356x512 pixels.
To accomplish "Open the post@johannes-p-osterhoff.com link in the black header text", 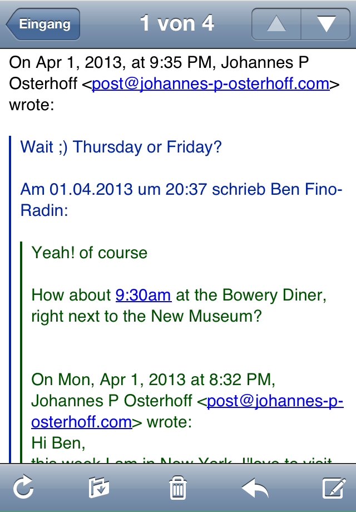I will [210, 84].
